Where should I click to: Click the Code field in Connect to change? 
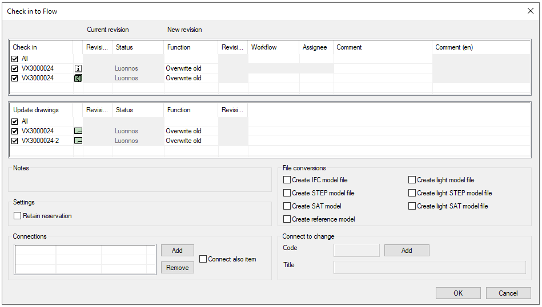[x=356, y=251]
